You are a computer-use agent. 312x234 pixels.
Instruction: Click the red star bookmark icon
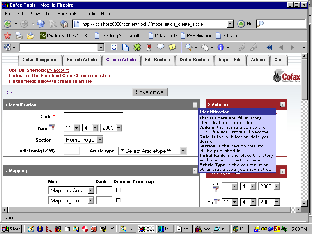point(7,36)
